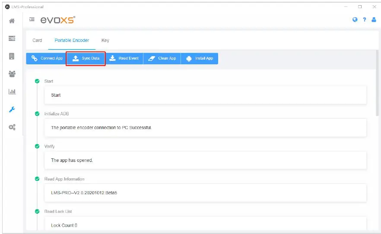The height and width of the screenshot is (234, 381).
Task: Open the server list sidebar icon
Action: point(12,38)
